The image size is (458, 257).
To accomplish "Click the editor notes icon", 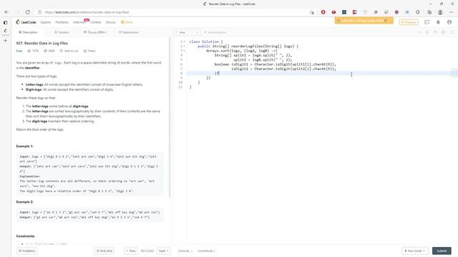I will (x=427, y=32).
